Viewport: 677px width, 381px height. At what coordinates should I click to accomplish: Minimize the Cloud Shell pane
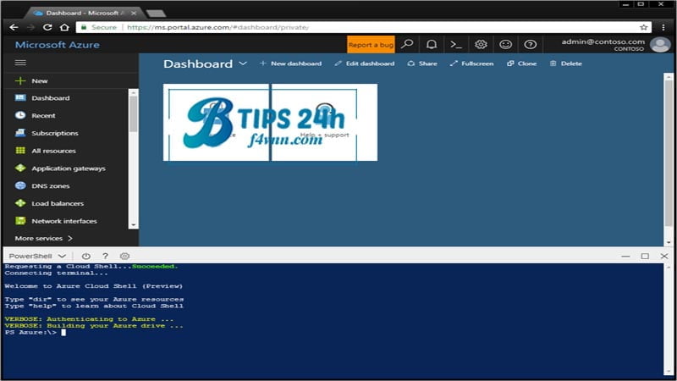[x=625, y=257]
